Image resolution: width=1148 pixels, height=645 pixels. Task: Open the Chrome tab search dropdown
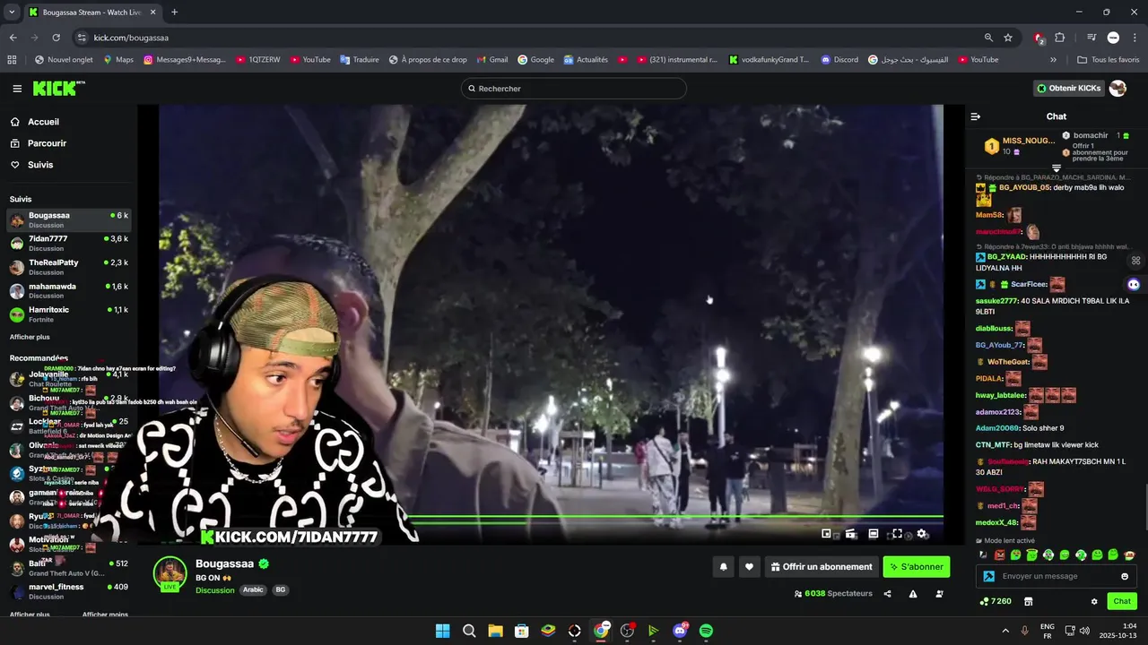(x=12, y=12)
